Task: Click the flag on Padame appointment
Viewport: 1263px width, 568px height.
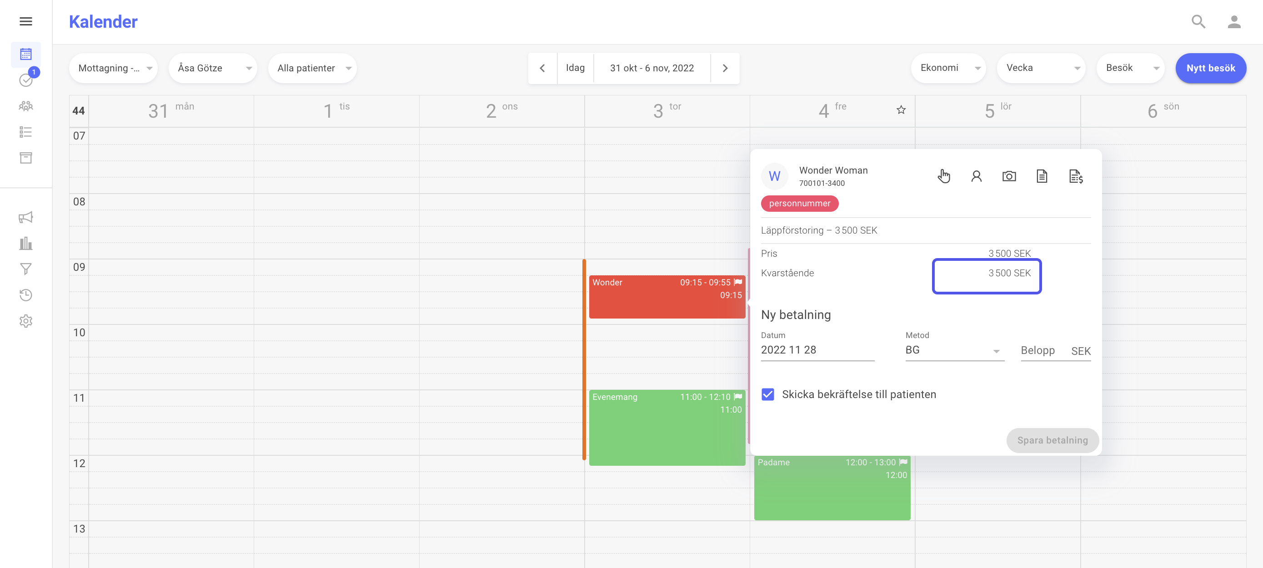Action: 903,462
